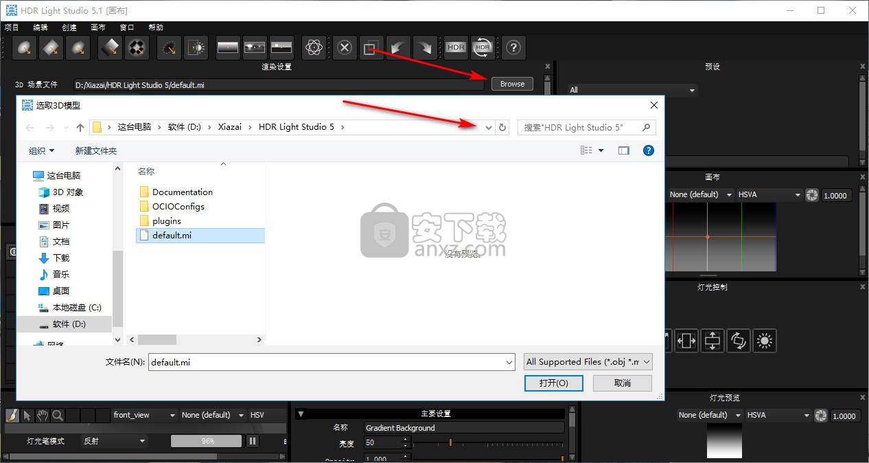Viewport: 869px width, 463px height.
Task: Undo the last action with left arrow
Action: [x=397, y=48]
